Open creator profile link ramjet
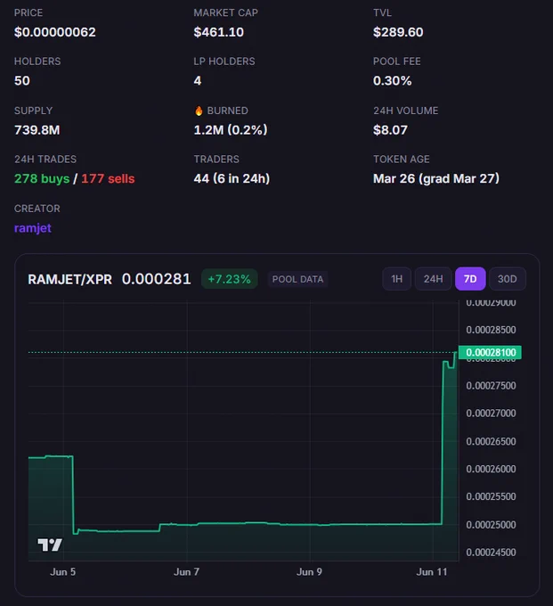 [32, 228]
